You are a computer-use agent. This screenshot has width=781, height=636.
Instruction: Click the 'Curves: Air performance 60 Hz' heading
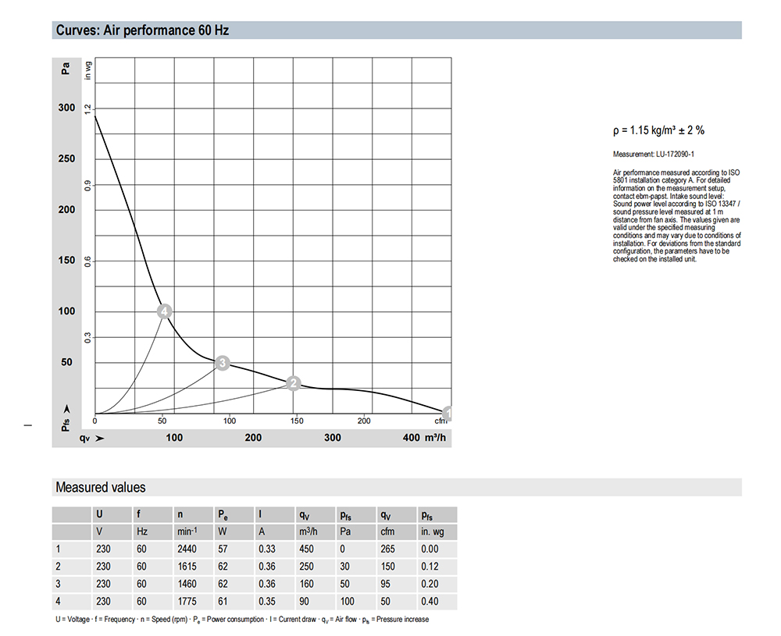142,31
